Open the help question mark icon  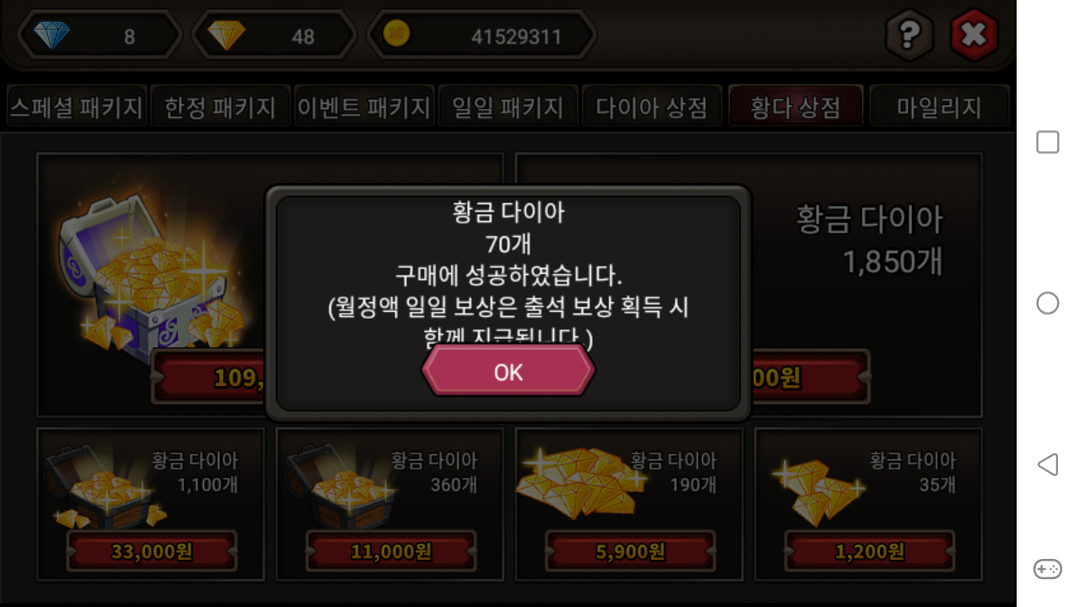[x=909, y=35]
